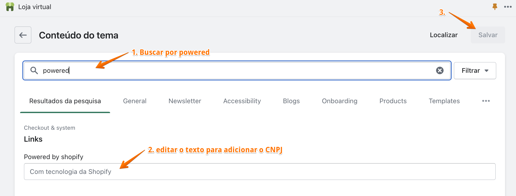Screen dimensions: 516x196
Task: Go to the Blogs tab
Action: click(x=291, y=101)
